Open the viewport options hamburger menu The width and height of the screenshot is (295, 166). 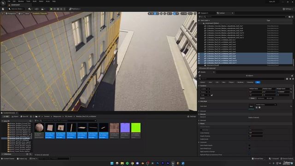[2, 13]
